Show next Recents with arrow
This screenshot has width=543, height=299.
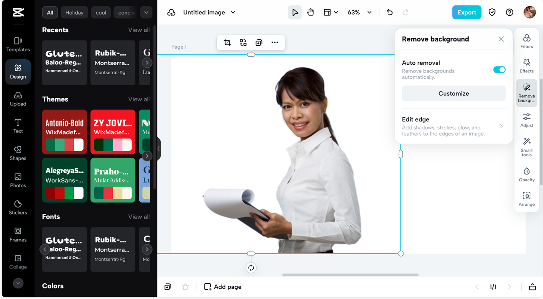147,63
